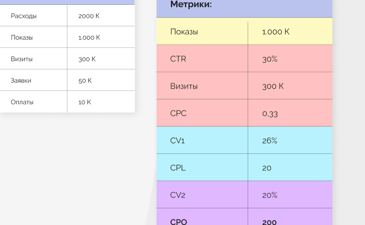Select the 26% CV1 value
Image resolution: width=365 pixels, height=225 pixels.
click(270, 141)
